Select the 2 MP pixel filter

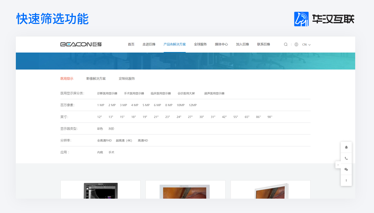(x=112, y=105)
